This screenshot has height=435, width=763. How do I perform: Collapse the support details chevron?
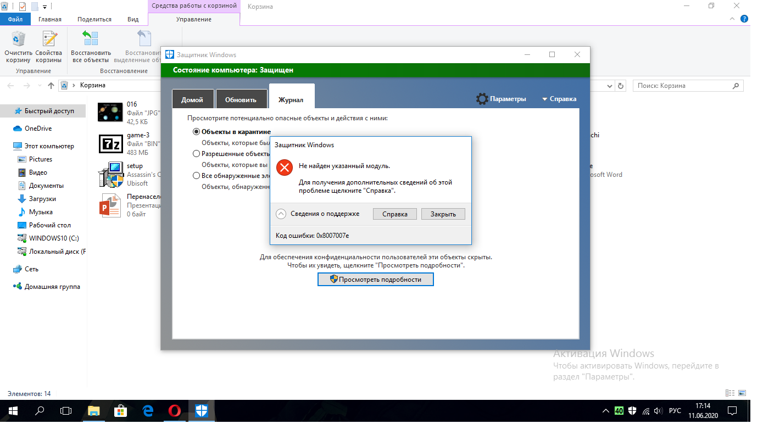click(x=281, y=214)
